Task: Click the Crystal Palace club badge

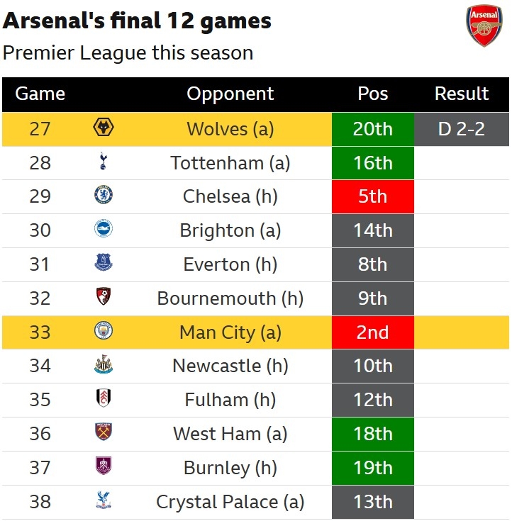Action: [x=104, y=501]
